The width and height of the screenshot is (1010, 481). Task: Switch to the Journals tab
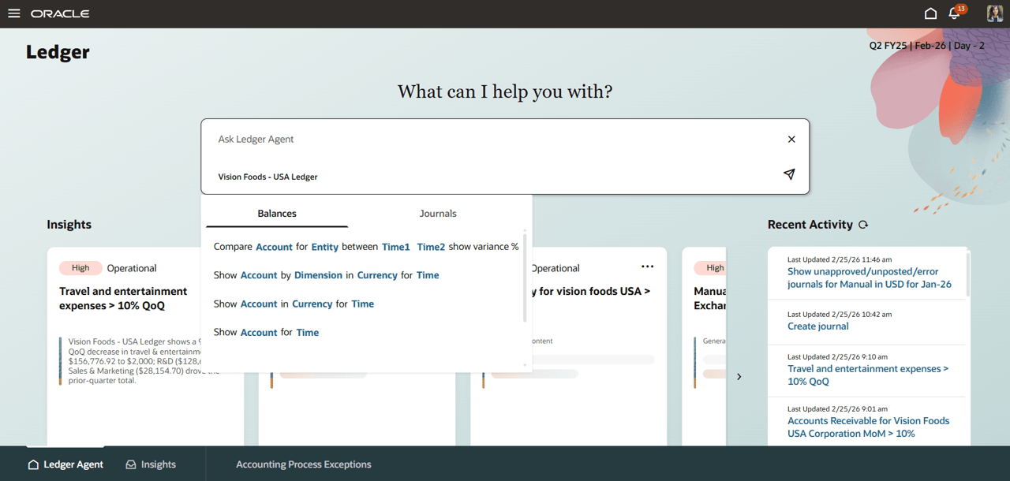(438, 213)
